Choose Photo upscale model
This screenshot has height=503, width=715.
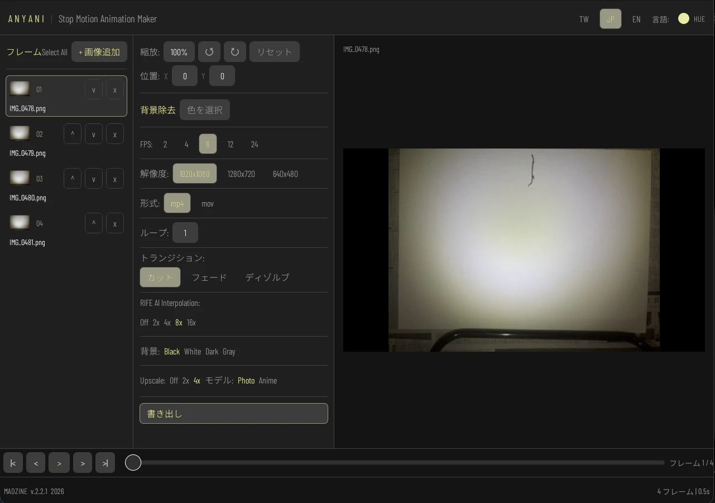coord(246,380)
